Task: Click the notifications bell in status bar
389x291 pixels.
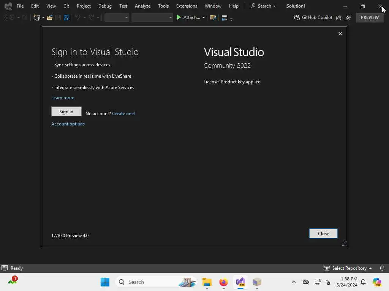Action: (x=382, y=268)
